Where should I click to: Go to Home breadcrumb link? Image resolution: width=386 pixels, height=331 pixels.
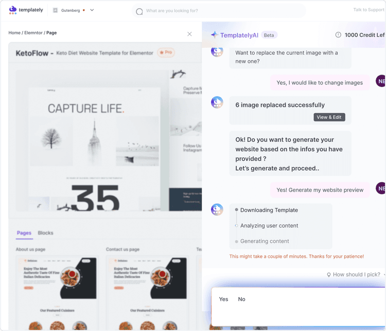pyautogui.click(x=14, y=33)
